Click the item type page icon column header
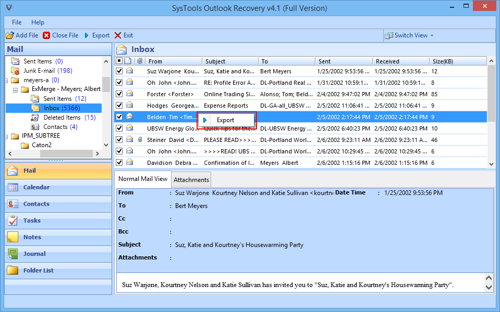Viewport: 500px width, 312px height. 128,61
